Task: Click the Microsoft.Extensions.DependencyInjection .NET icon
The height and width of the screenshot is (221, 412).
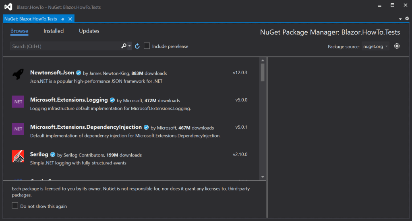Action: coord(18,129)
